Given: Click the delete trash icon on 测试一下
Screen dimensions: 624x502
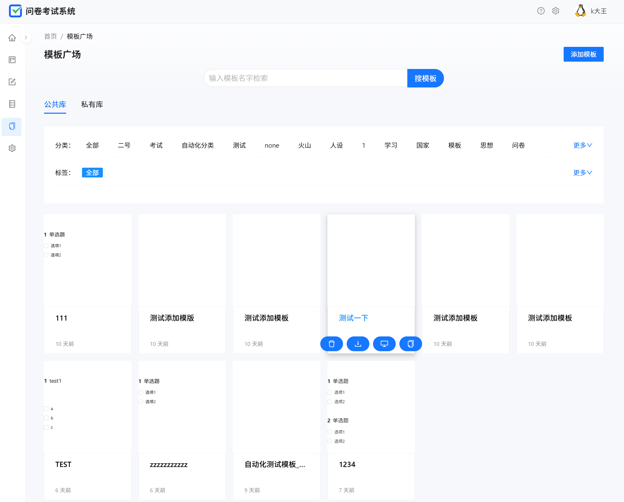Looking at the screenshot, I should point(332,344).
